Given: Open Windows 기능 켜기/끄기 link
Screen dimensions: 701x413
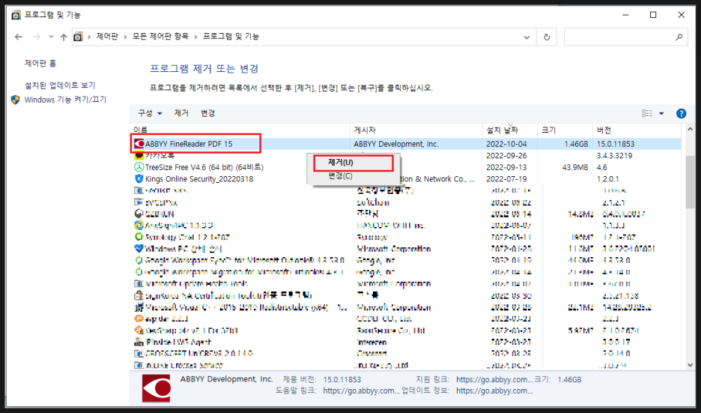Looking at the screenshot, I should tap(65, 100).
